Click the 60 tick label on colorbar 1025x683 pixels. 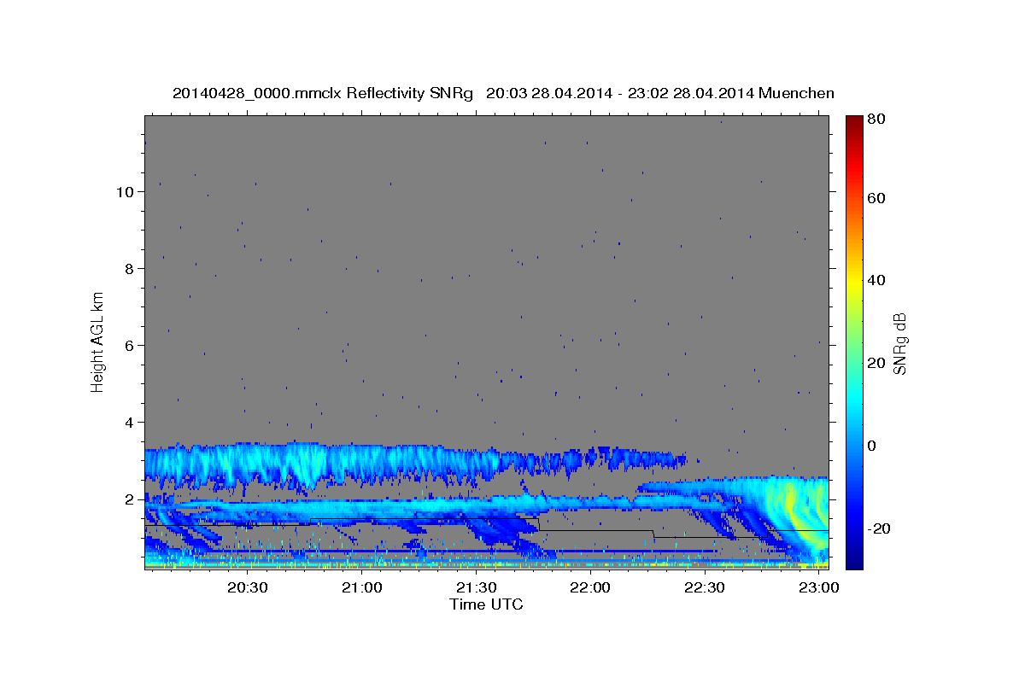(876, 198)
